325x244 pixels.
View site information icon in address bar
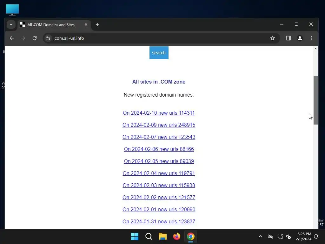[x=48, y=38]
